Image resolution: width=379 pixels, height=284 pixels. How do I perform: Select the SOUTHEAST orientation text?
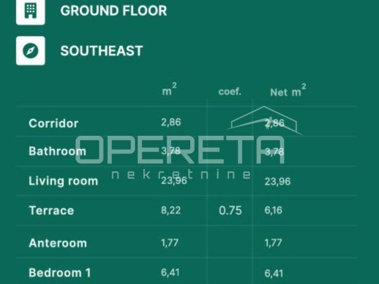pyautogui.click(x=101, y=51)
